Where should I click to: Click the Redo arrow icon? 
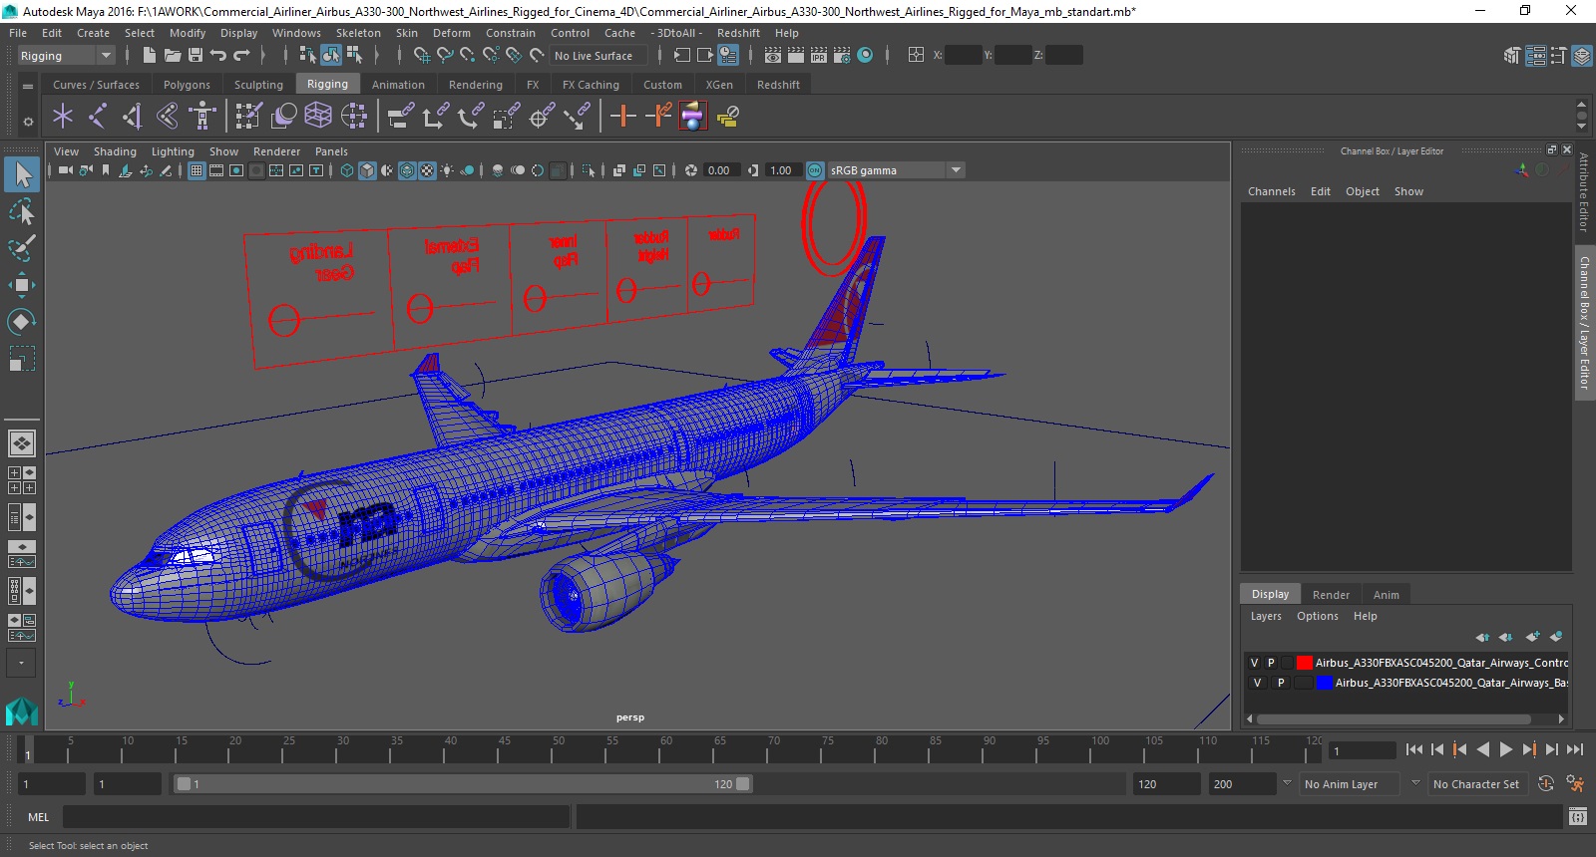coord(241,55)
